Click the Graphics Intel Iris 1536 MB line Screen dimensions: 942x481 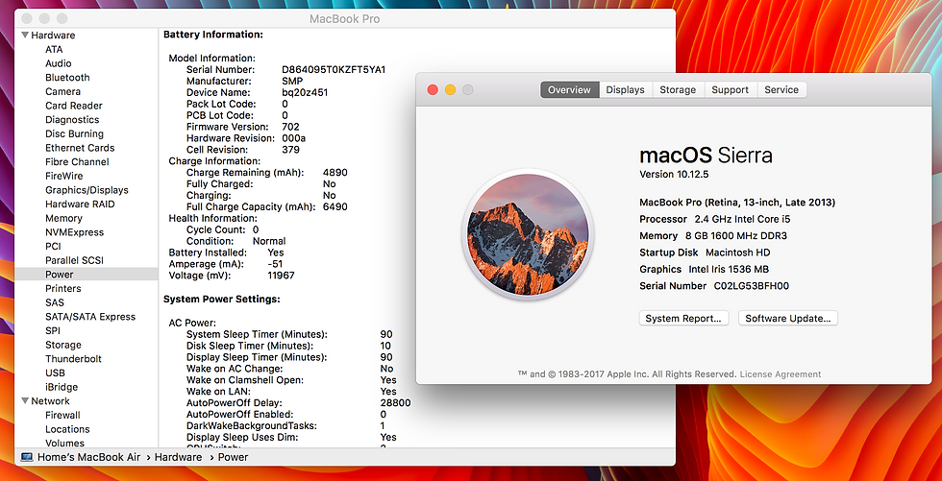click(704, 269)
